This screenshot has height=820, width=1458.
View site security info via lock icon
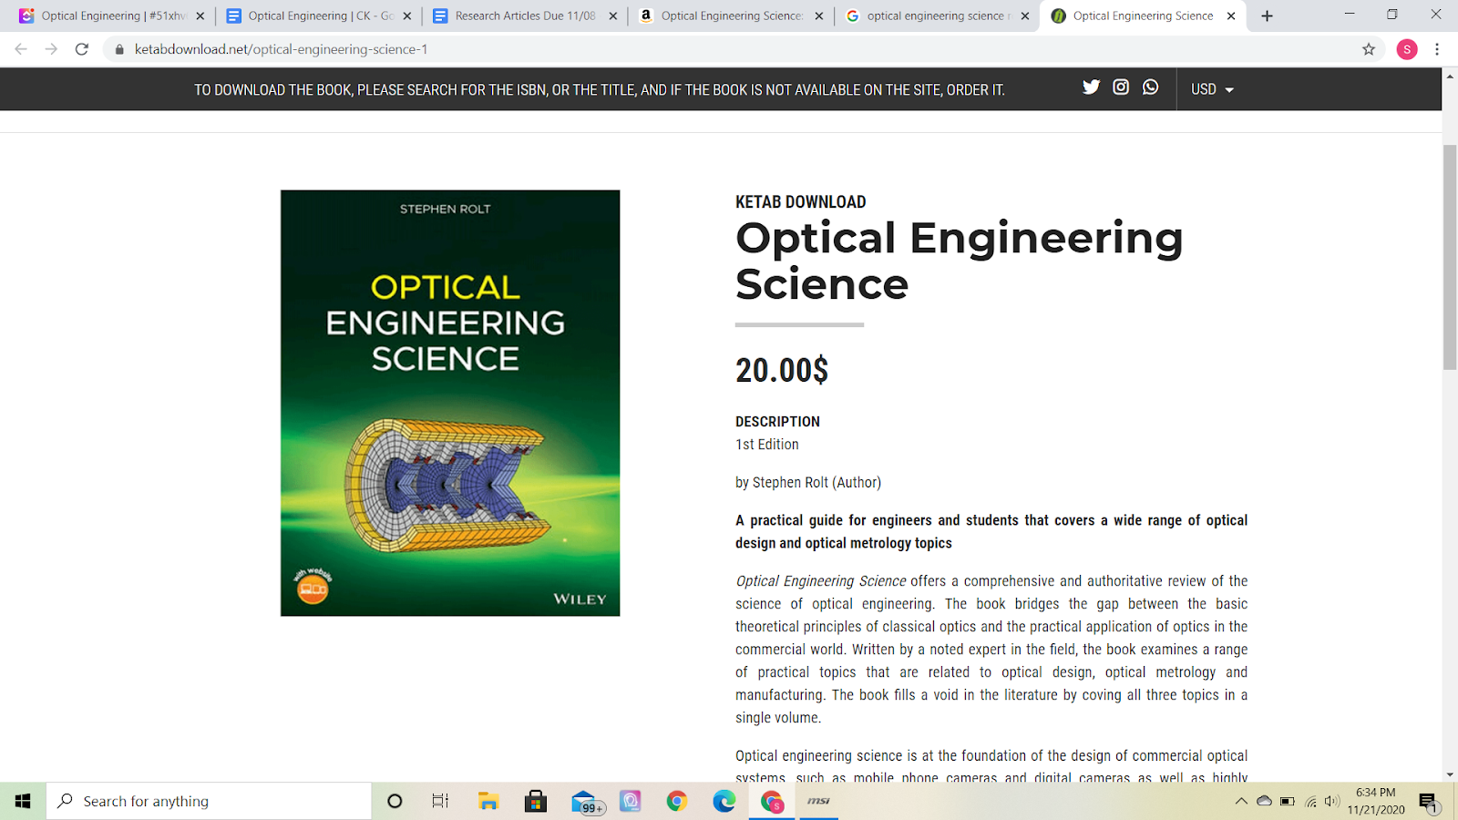pyautogui.click(x=119, y=49)
